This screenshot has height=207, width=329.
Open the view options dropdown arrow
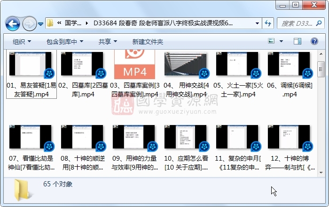click(281, 41)
